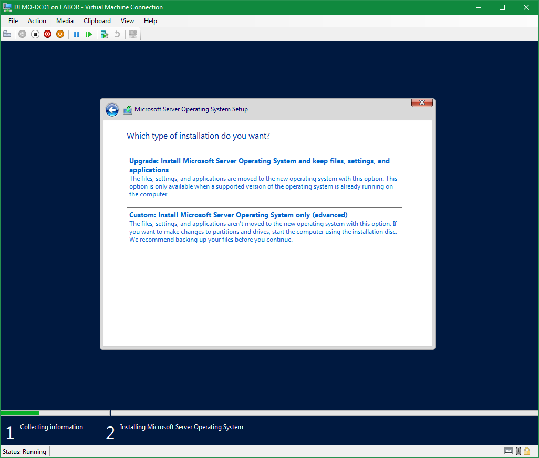The width and height of the screenshot is (539, 458).
Task: Open the Media menu
Action: click(x=65, y=21)
